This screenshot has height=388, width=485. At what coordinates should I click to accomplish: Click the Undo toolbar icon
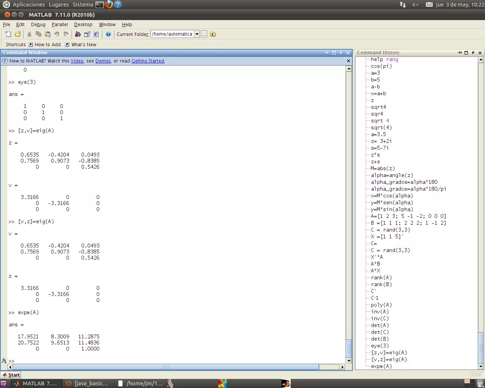pyautogui.click(x=57, y=34)
